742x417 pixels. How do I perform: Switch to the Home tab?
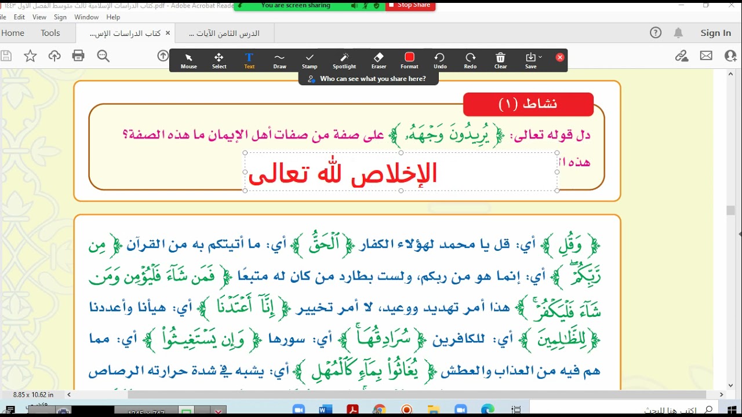click(13, 33)
